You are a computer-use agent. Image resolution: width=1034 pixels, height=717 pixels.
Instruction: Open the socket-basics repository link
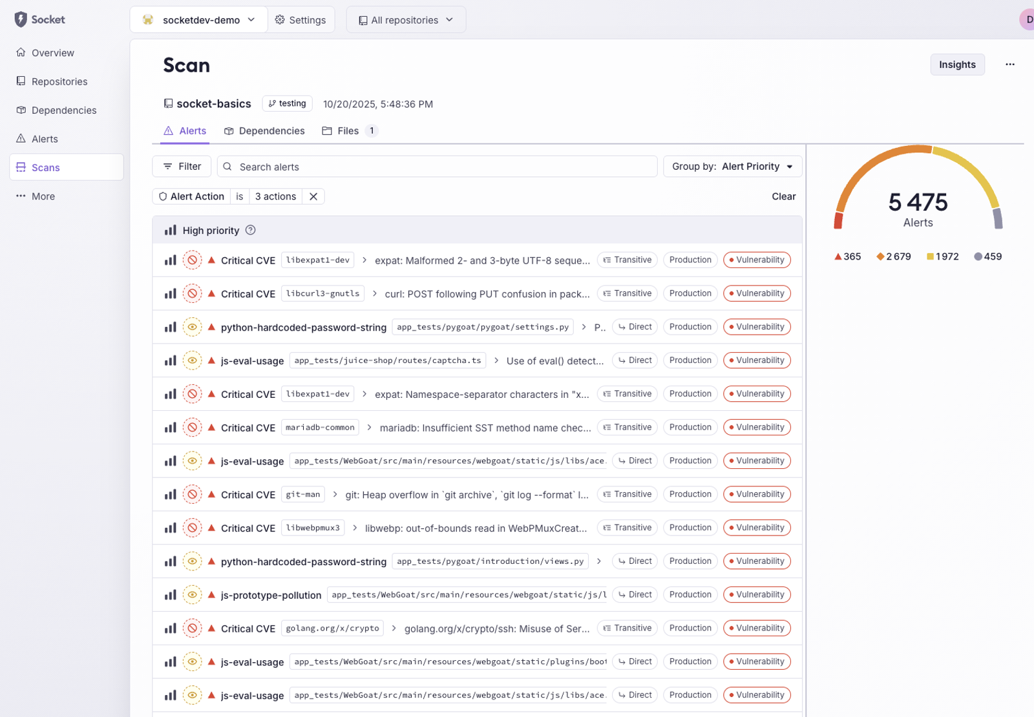click(214, 104)
